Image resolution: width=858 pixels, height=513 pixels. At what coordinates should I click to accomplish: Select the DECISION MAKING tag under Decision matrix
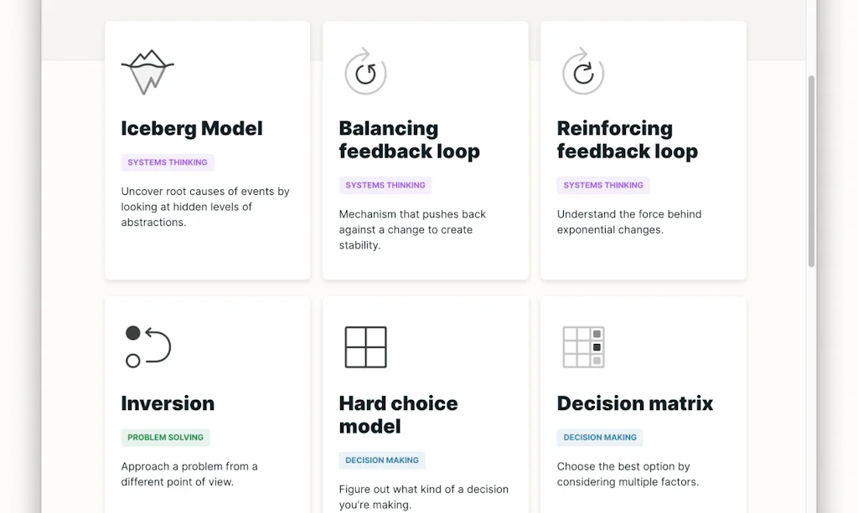pyautogui.click(x=600, y=437)
